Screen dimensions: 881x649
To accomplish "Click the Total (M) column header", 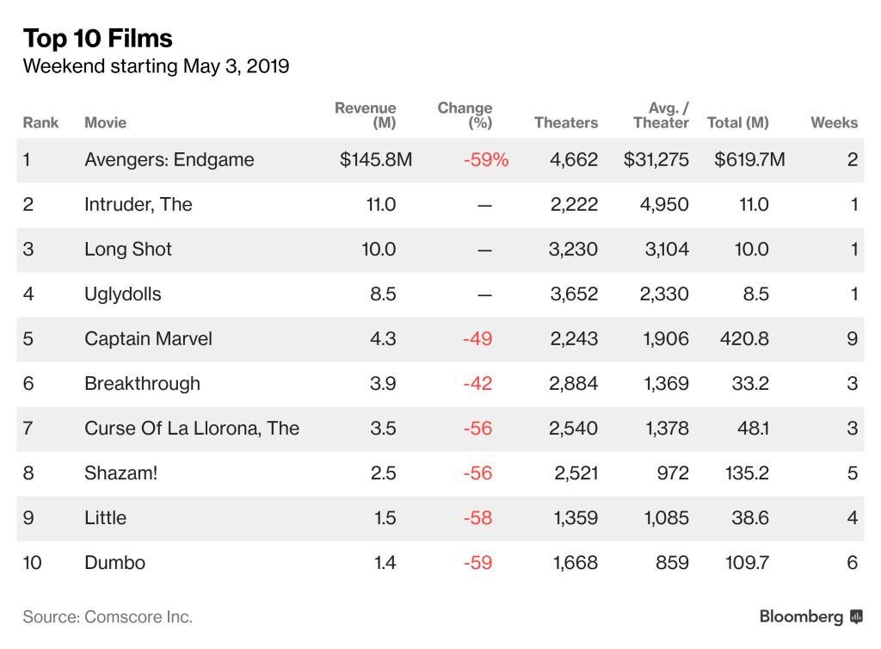I will (737, 122).
